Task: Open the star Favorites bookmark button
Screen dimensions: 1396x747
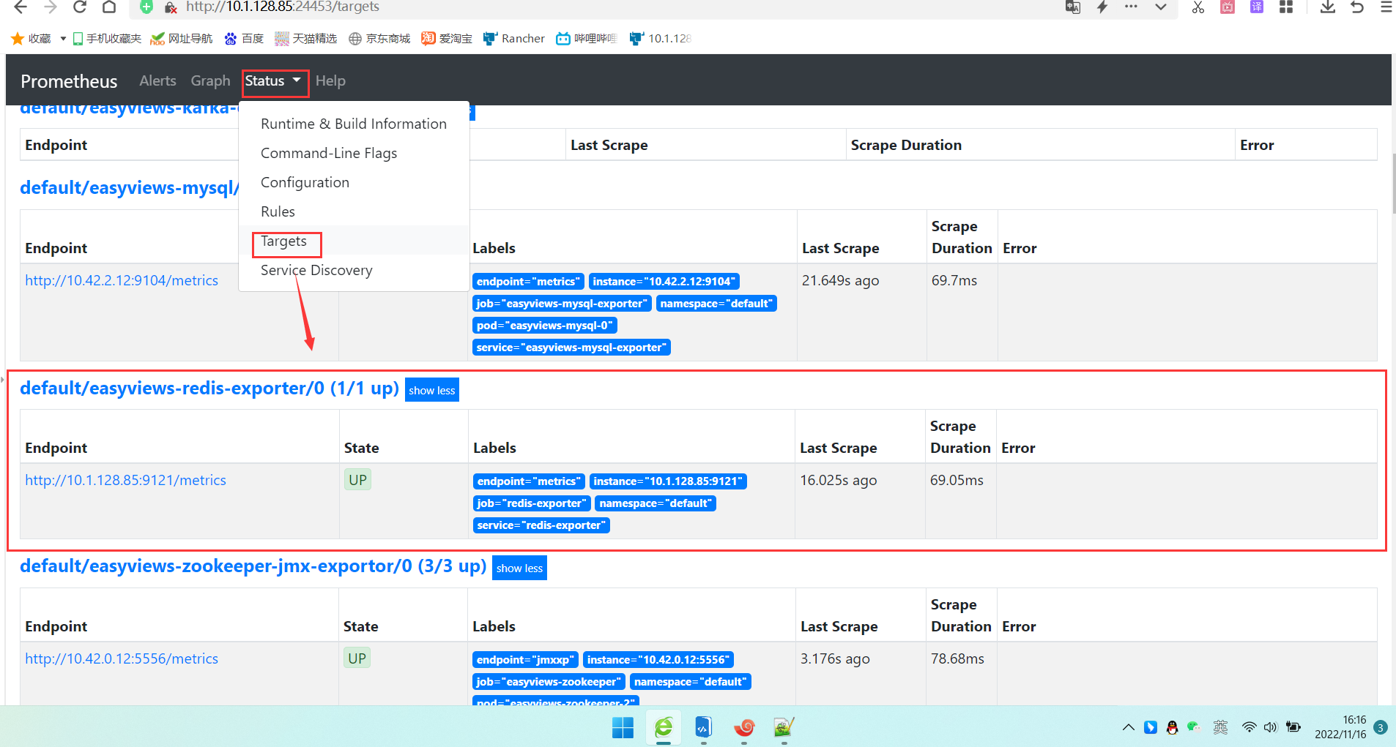Action: point(31,39)
